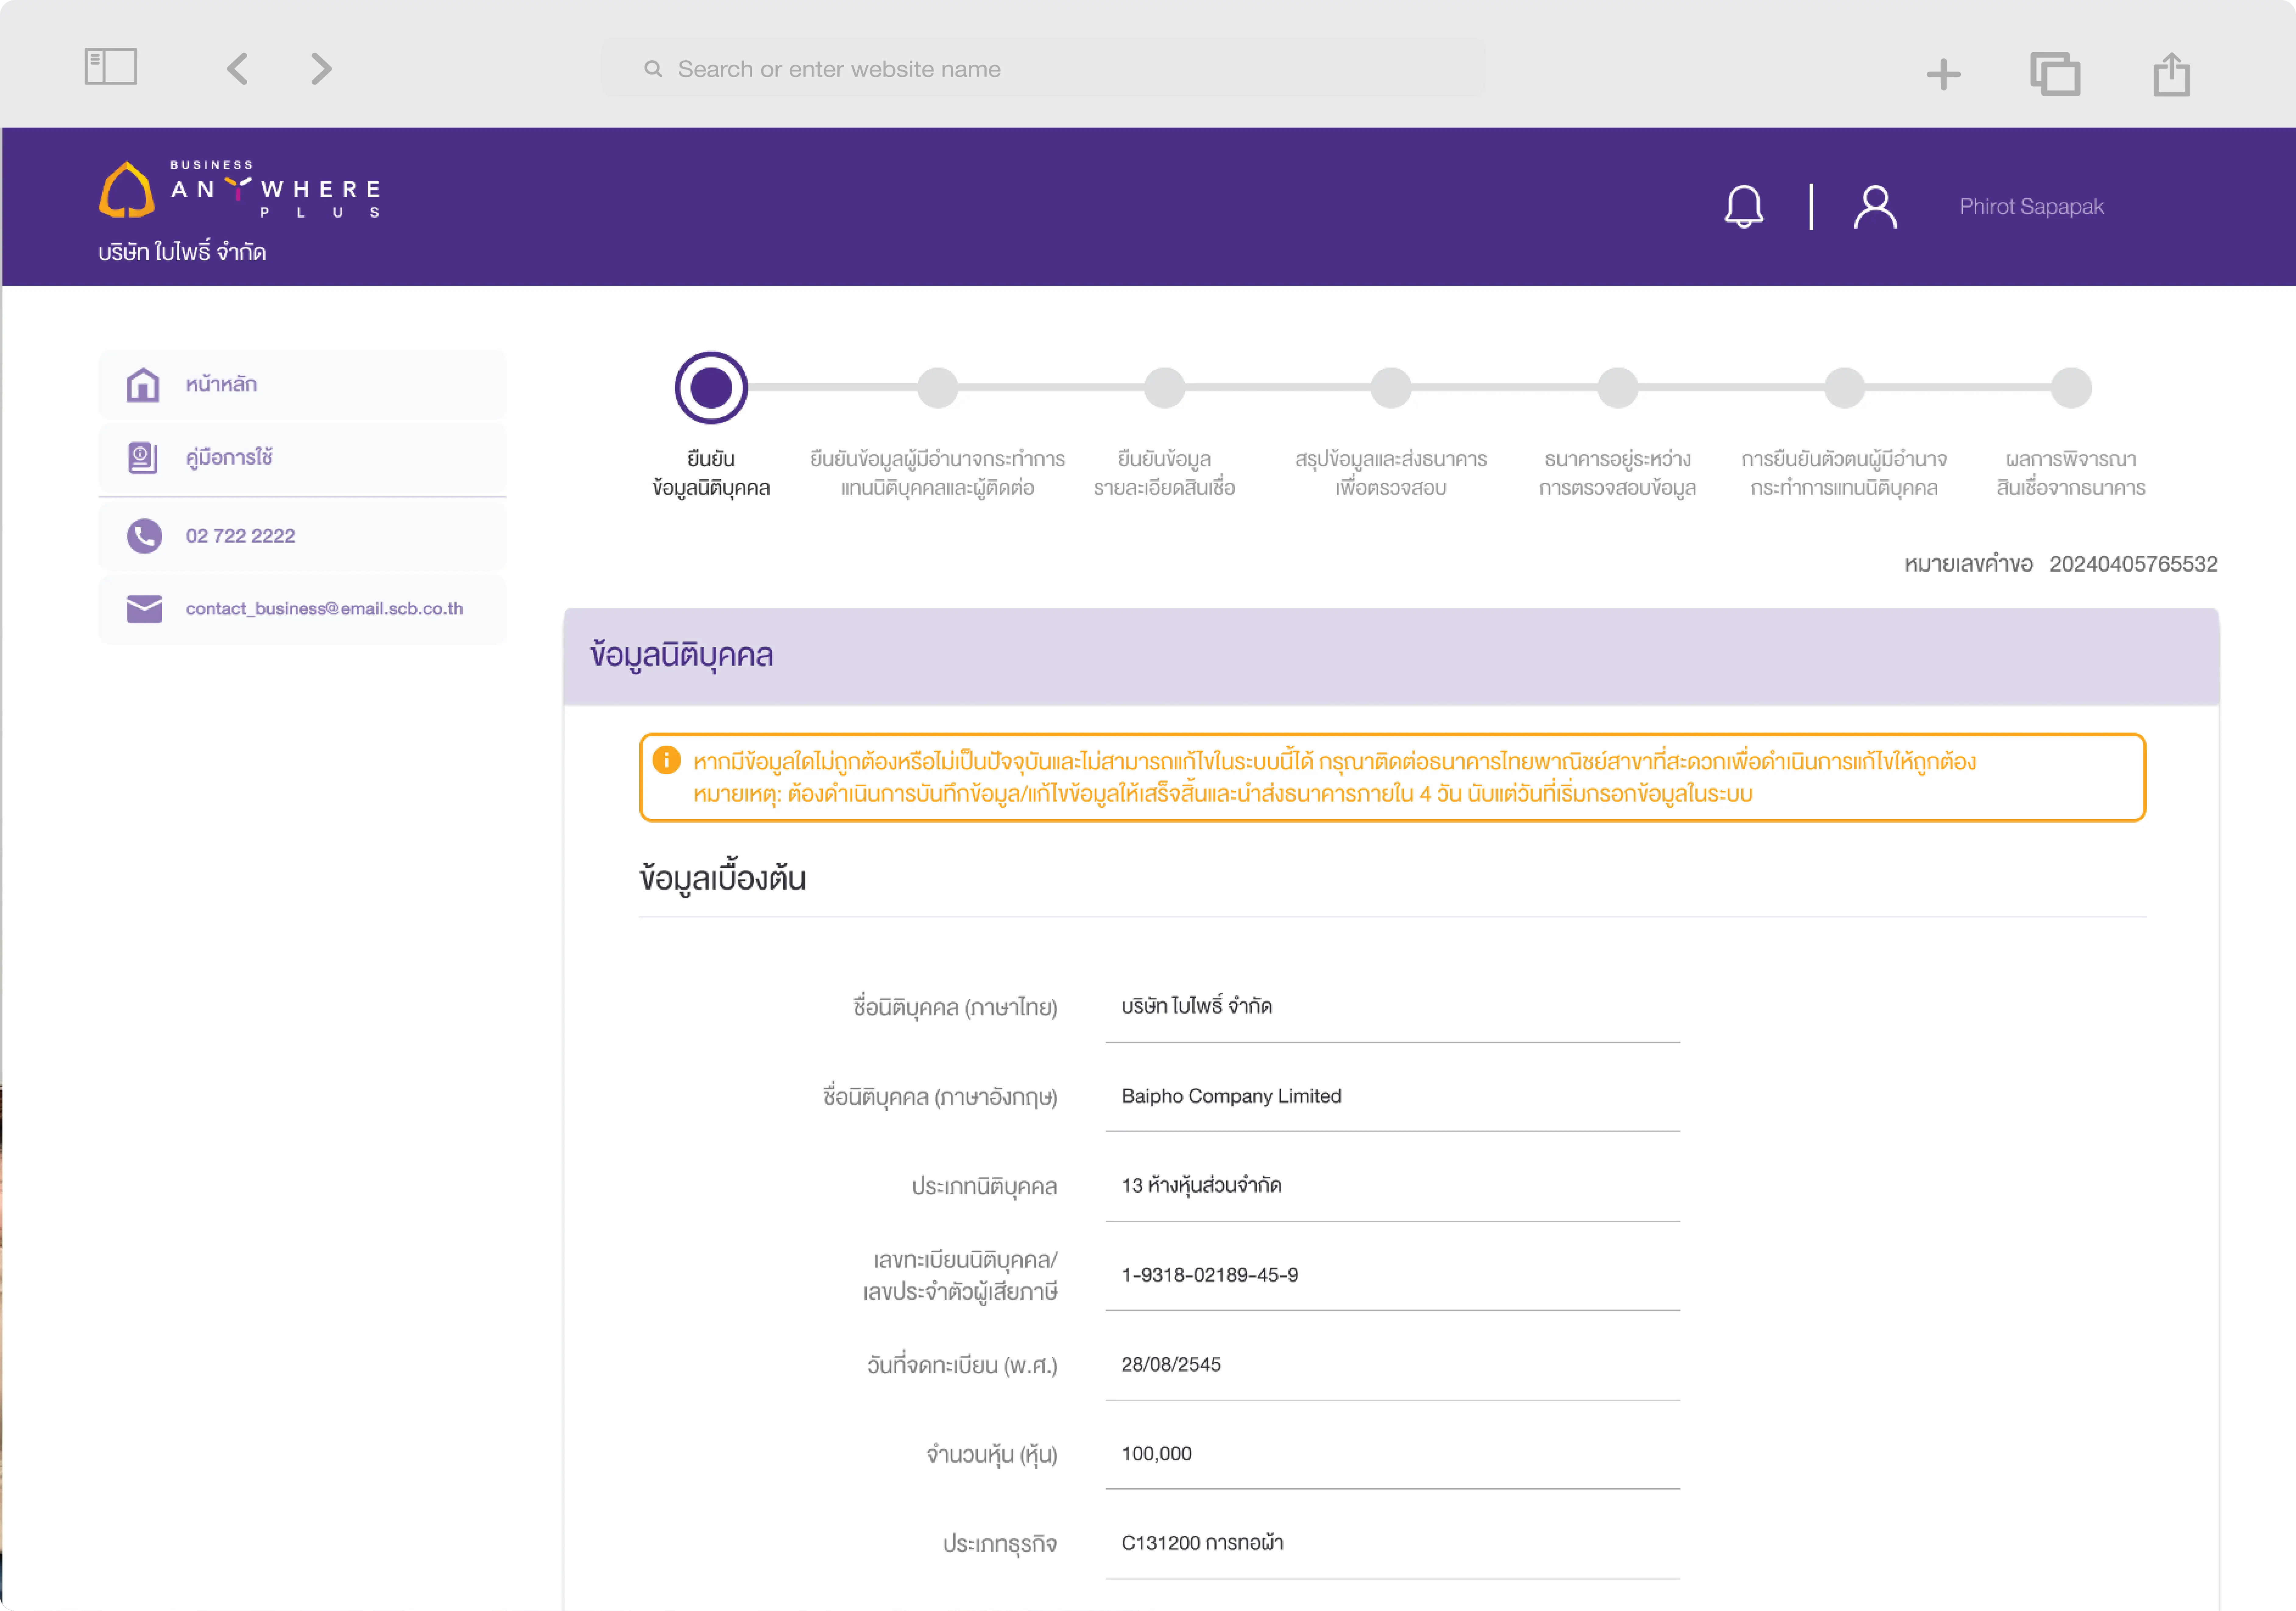The width and height of the screenshot is (2296, 1611).
Task: Click the Business Anywhere Plus logo
Action: 240,189
